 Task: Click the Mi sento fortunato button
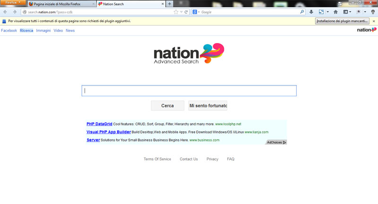click(x=208, y=105)
